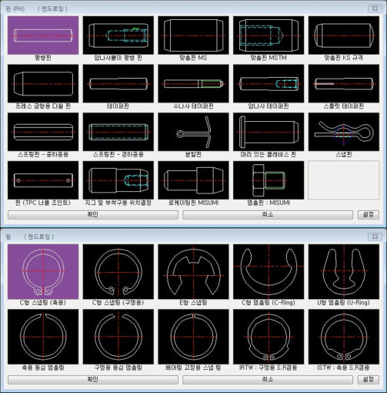Select the 평행핀 parallel pin thumbnail
387x393 pixels.
tap(43, 35)
